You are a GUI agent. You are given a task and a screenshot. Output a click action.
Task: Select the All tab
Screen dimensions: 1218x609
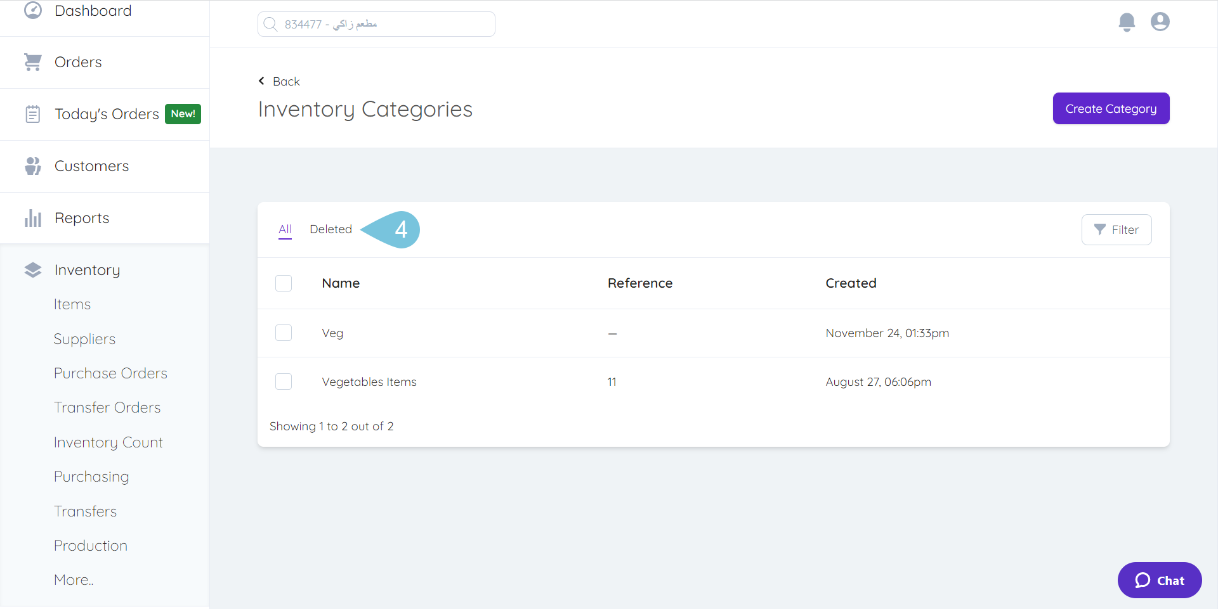click(x=285, y=229)
